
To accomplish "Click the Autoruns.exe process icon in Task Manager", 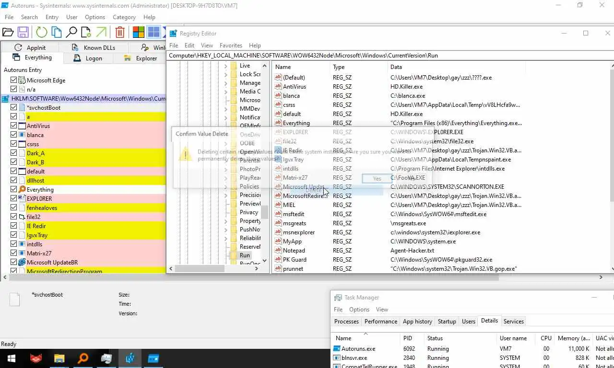I will 337,349.
